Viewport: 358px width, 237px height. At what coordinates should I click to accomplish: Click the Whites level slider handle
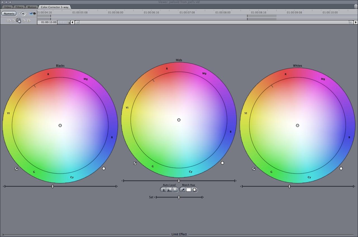(x=289, y=186)
